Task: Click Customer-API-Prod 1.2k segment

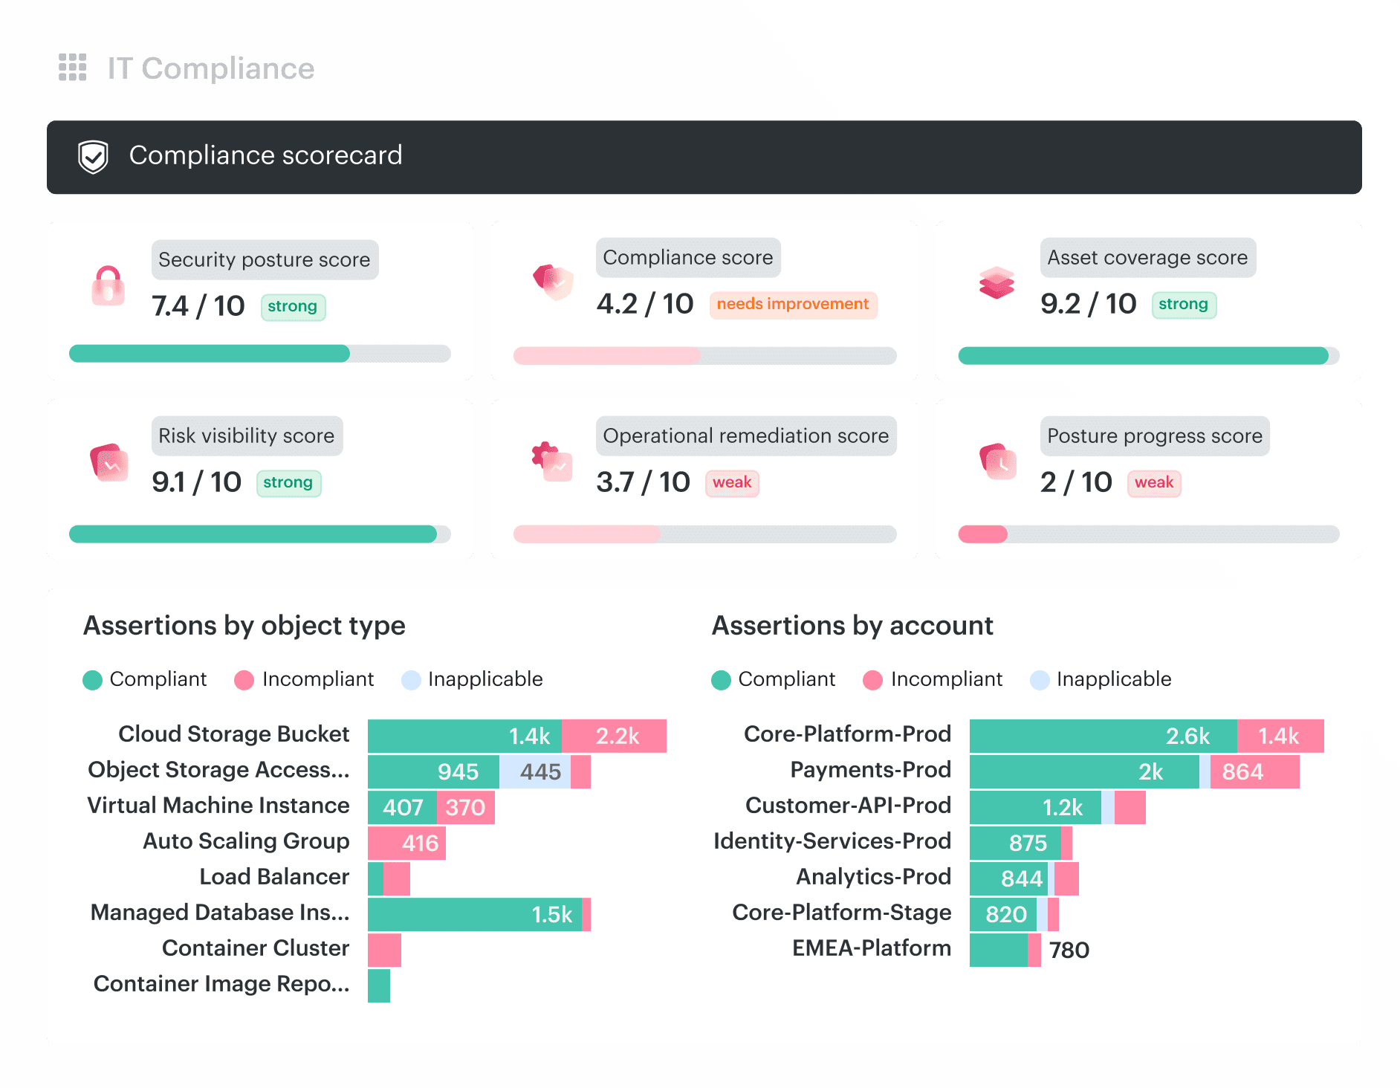Action: click(x=1035, y=807)
